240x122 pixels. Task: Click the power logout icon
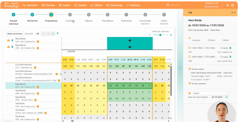[233, 5]
